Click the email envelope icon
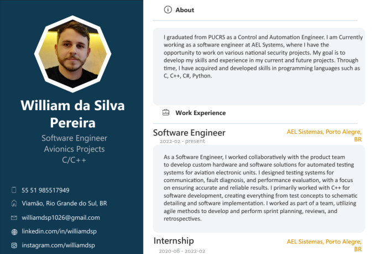Screen dimensions: 376x254 14,217
